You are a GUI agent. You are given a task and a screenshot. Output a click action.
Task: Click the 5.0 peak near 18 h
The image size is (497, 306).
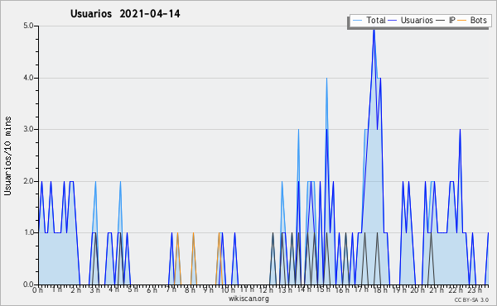pyautogui.click(x=374, y=30)
